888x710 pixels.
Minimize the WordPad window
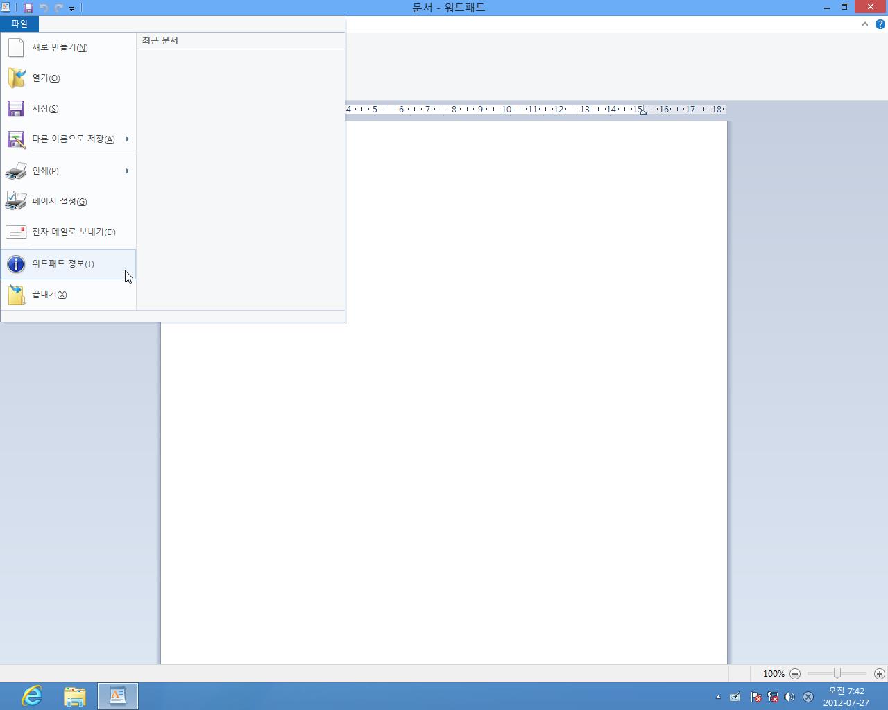[x=827, y=8]
